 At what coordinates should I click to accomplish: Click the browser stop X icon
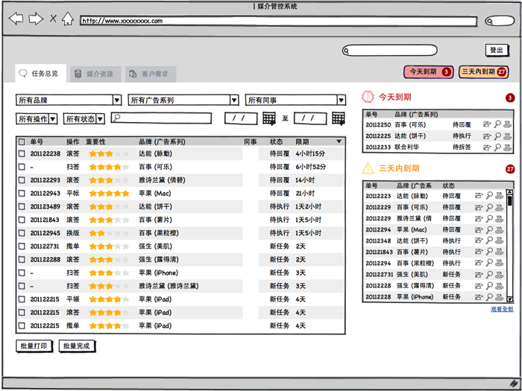[x=53, y=19]
